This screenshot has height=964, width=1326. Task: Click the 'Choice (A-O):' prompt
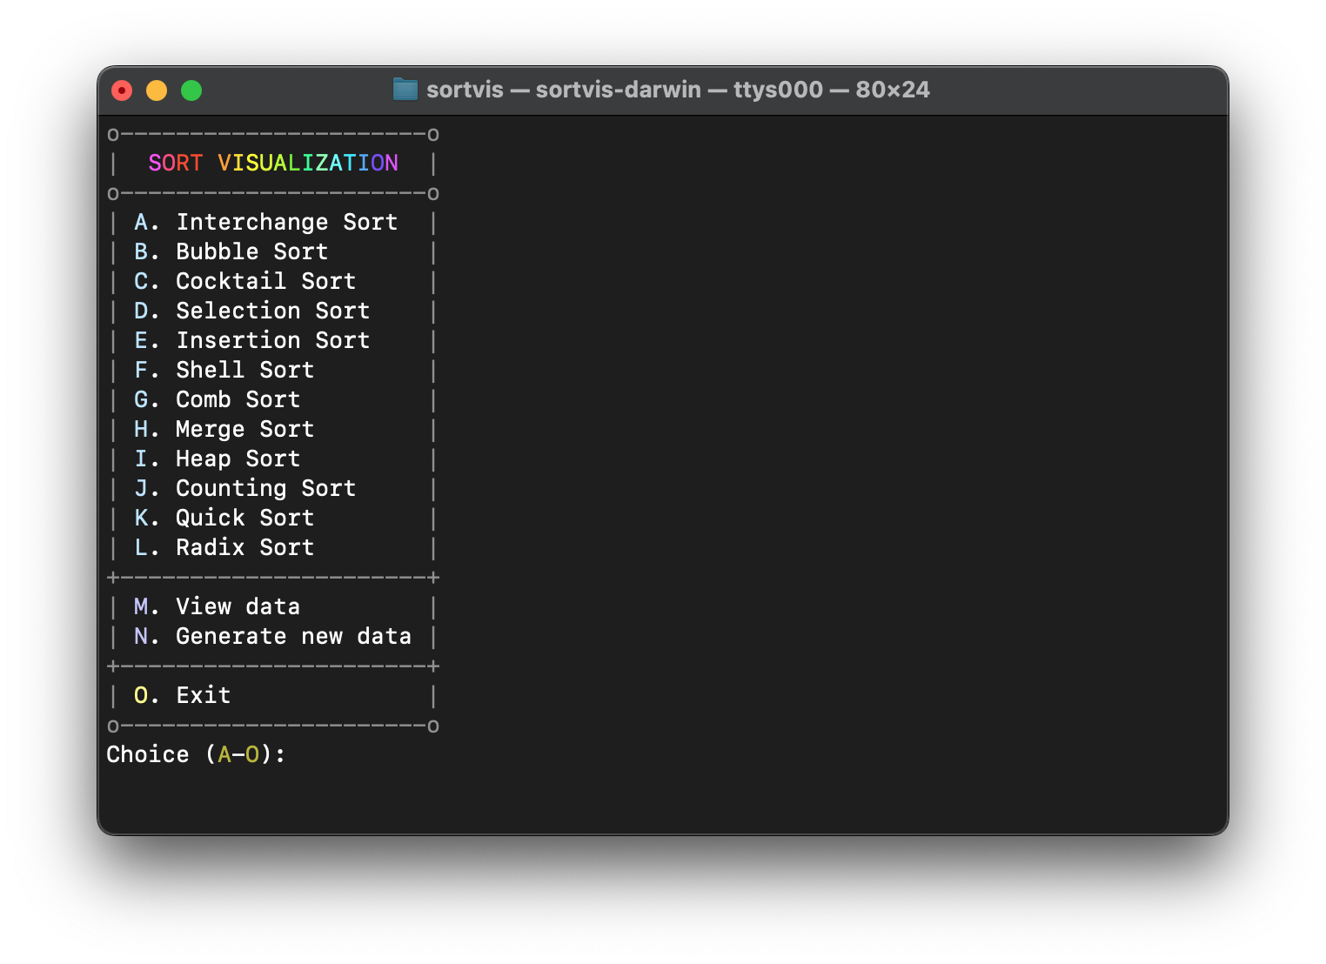tap(196, 755)
